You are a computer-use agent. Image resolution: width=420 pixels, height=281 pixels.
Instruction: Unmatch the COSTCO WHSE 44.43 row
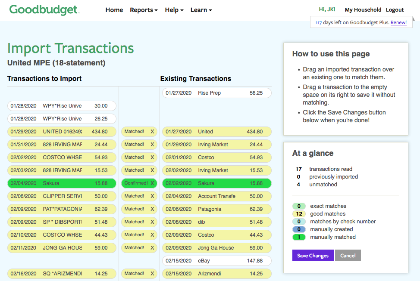tap(152, 235)
